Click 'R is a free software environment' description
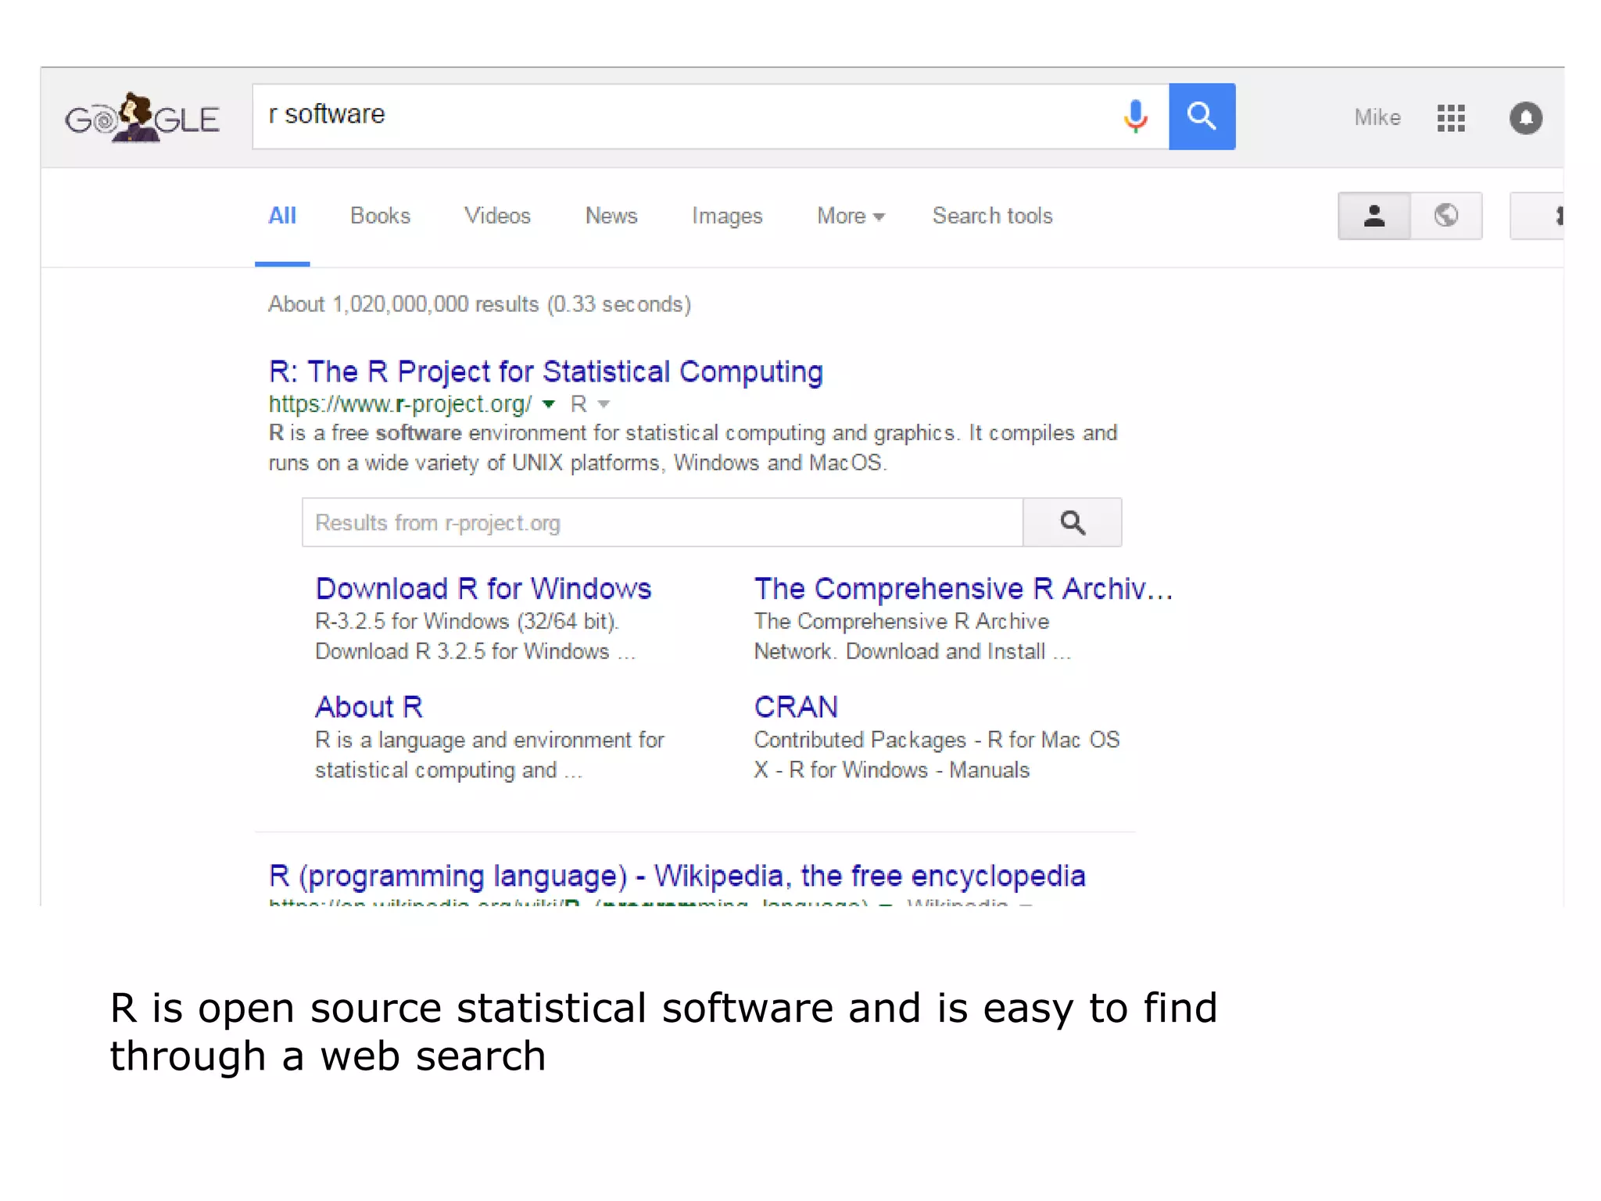Screen dimensions: 1601x1201 693,448
